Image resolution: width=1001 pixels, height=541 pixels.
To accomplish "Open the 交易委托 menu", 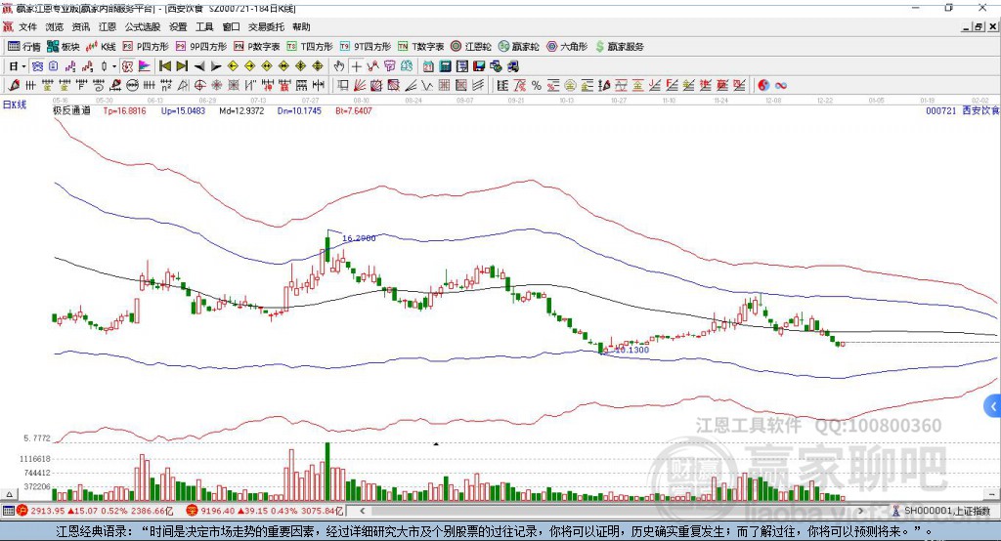I will pyautogui.click(x=266, y=26).
